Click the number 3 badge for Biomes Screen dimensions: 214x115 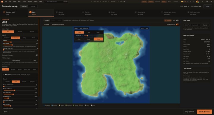click(x=57, y=12)
